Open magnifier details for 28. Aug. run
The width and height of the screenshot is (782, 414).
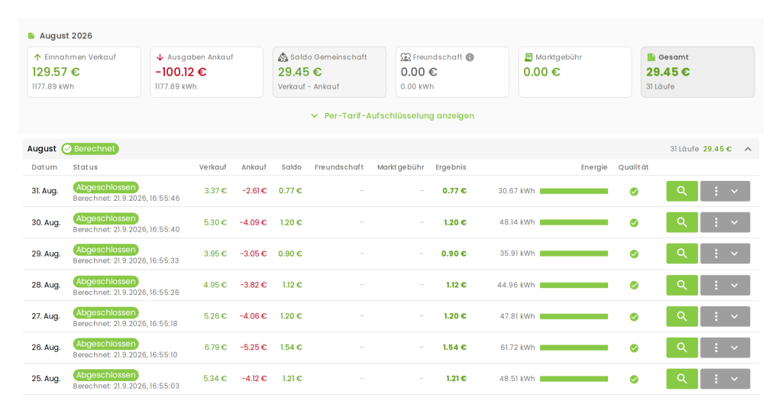coord(682,286)
